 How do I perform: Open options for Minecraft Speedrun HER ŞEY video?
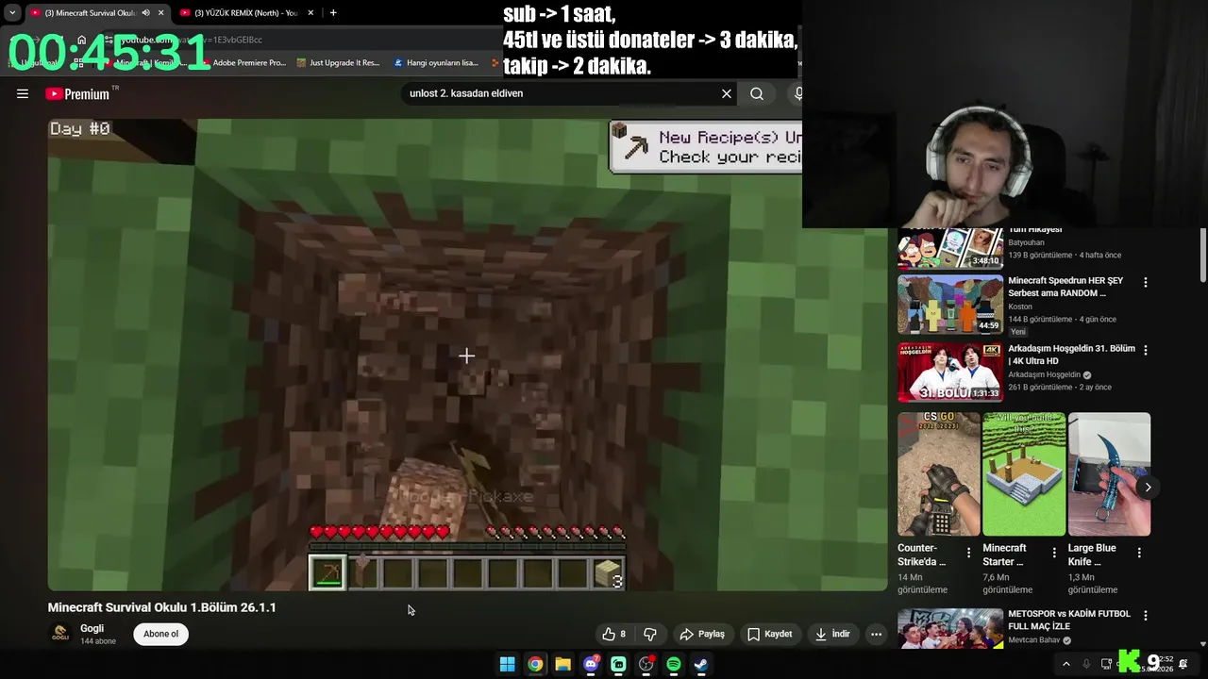point(1146,282)
